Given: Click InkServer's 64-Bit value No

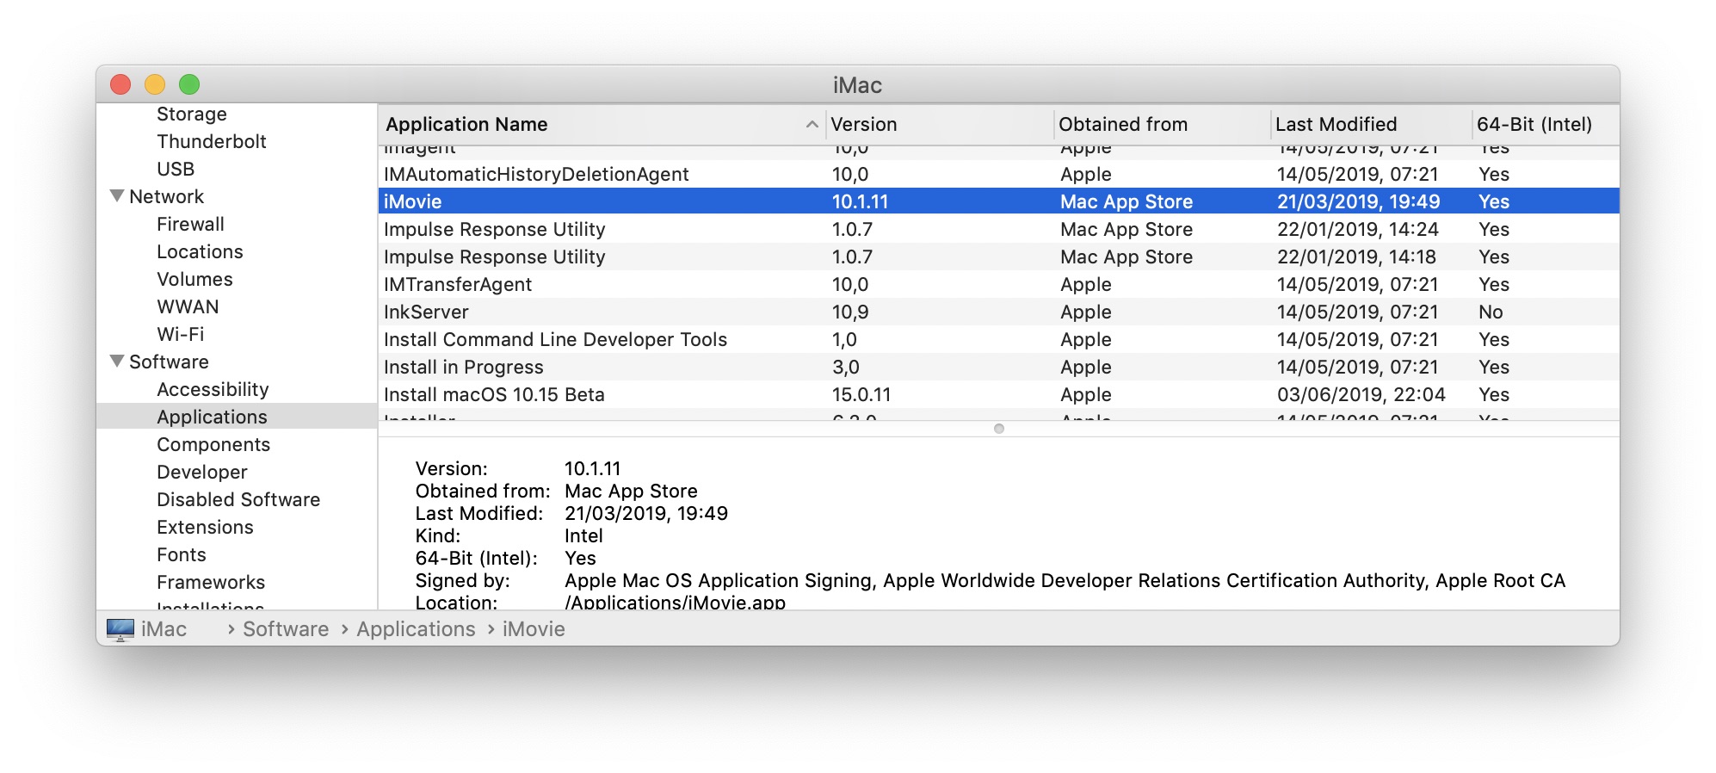Looking at the screenshot, I should pos(1491,312).
